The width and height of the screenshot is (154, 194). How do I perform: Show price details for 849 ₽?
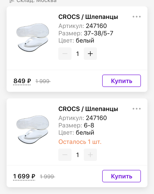[22, 81]
